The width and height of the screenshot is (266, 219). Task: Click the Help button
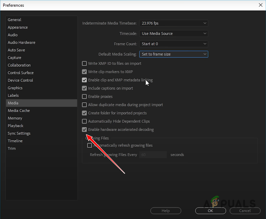166,211
